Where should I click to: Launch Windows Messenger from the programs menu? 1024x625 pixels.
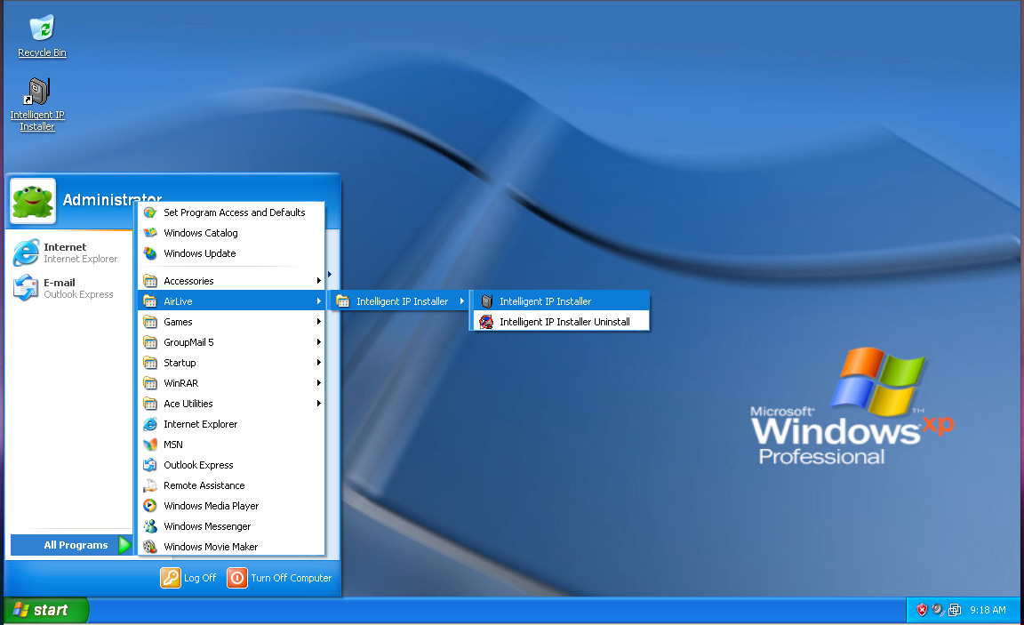click(x=207, y=526)
